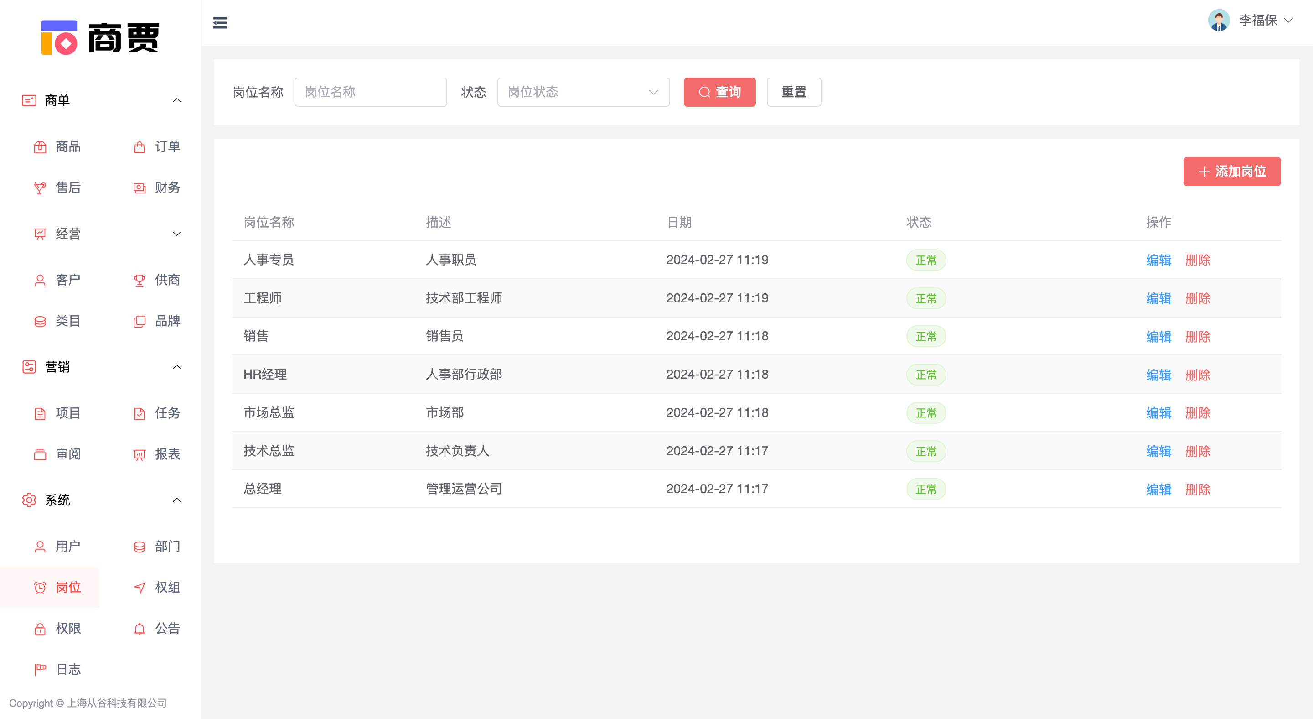The image size is (1313, 719).
Task: Select the 用户 icon under 系统
Action: click(x=40, y=546)
